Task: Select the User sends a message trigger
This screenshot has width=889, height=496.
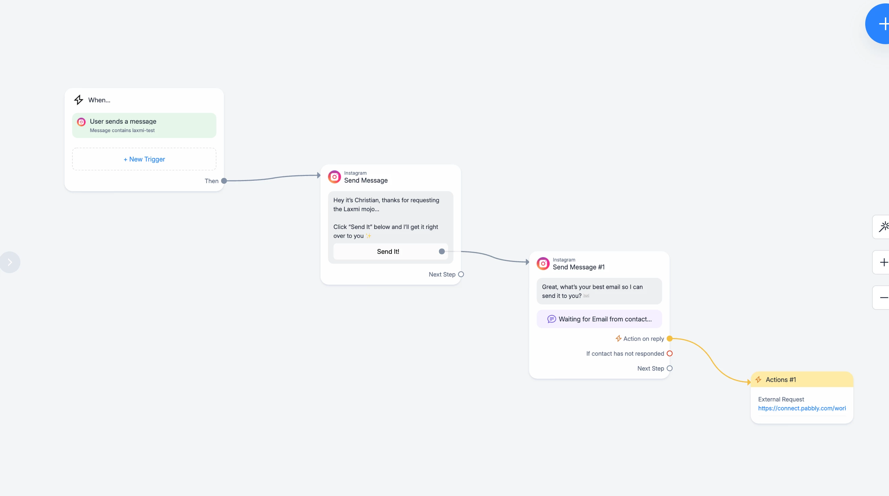Action: [144, 126]
